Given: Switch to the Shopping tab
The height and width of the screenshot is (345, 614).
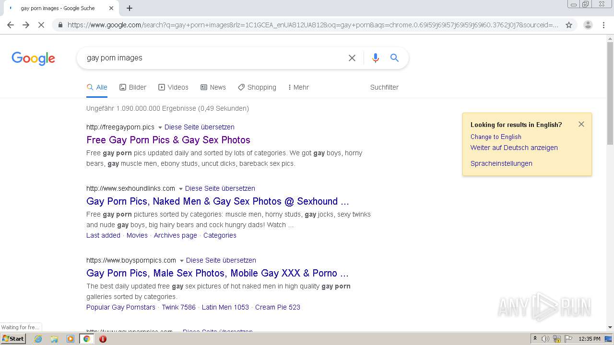Looking at the screenshot, I should coord(257,87).
